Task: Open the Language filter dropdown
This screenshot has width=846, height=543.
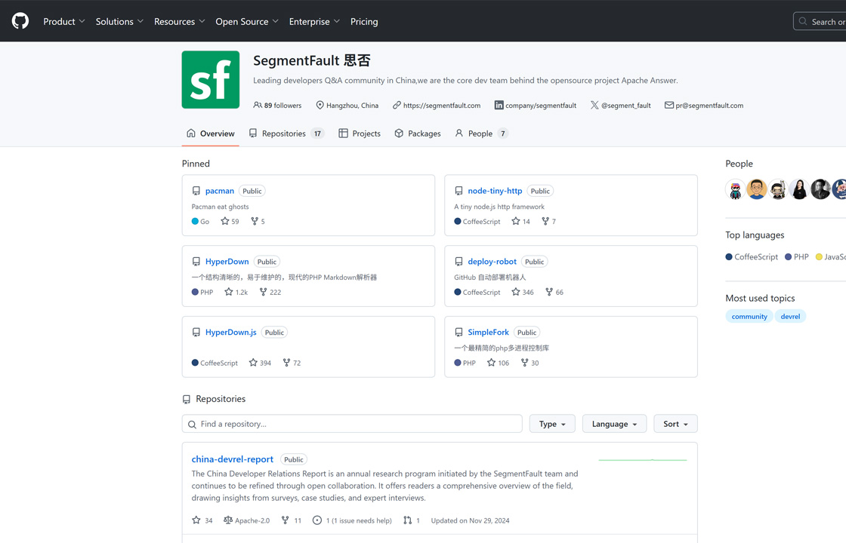Action: [615, 424]
